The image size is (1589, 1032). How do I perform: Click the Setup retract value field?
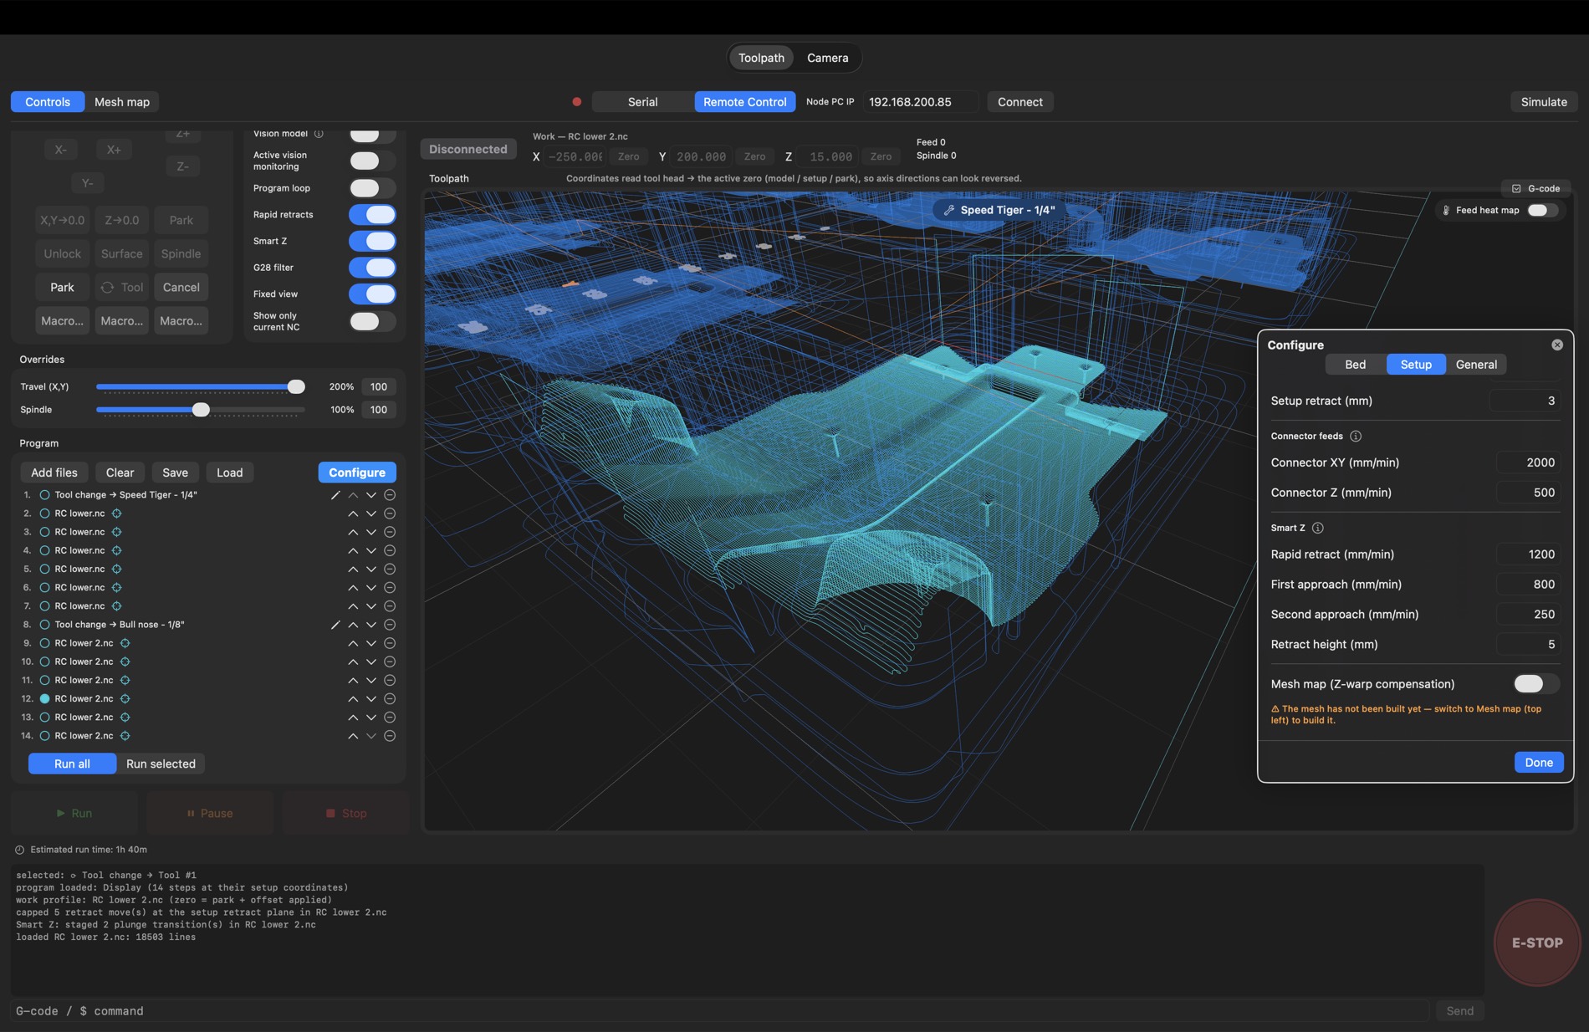tap(1524, 401)
